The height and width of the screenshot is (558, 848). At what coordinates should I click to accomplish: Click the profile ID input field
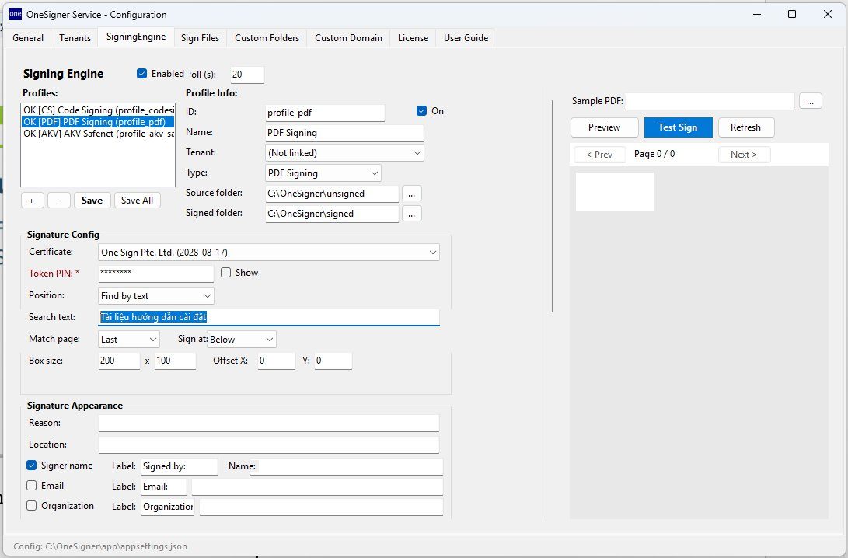click(325, 113)
